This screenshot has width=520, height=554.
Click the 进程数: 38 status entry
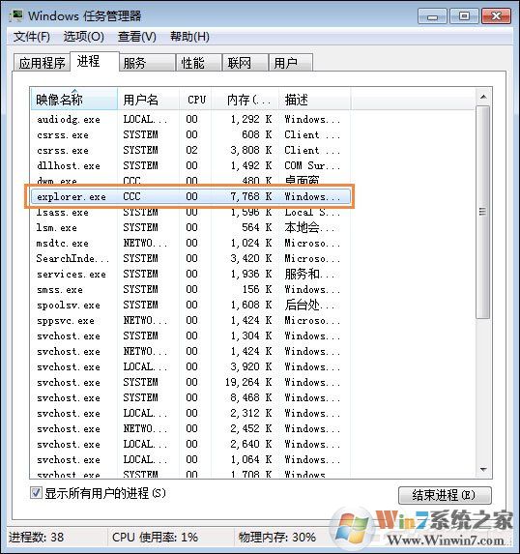pyautogui.click(x=36, y=538)
